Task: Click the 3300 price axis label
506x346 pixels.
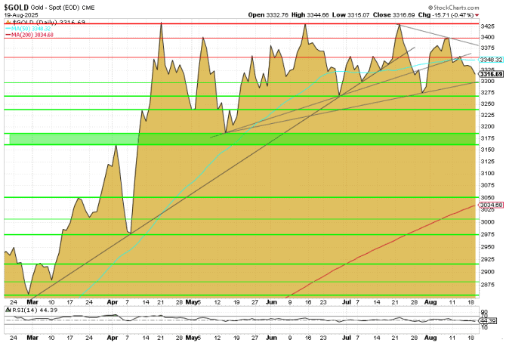Action: point(487,82)
